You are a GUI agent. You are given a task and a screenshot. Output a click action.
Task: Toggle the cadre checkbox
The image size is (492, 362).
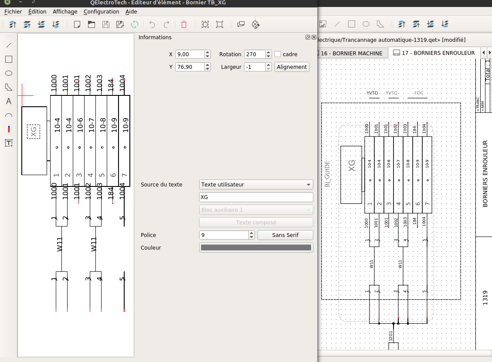pos(278,54)
